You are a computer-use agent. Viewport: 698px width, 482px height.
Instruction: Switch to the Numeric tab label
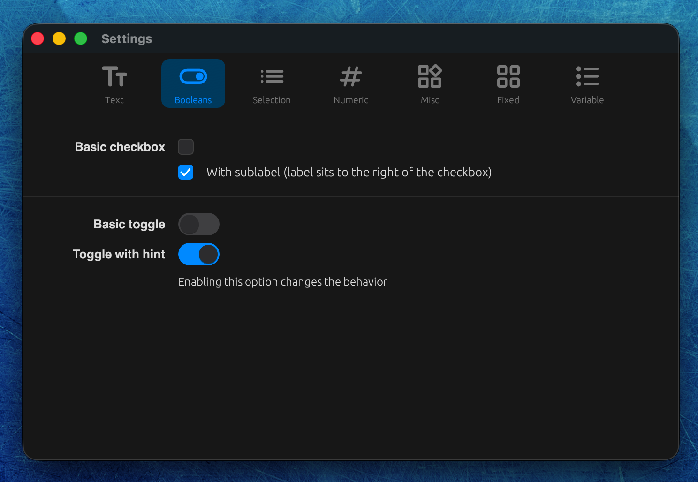pos(351,100)
